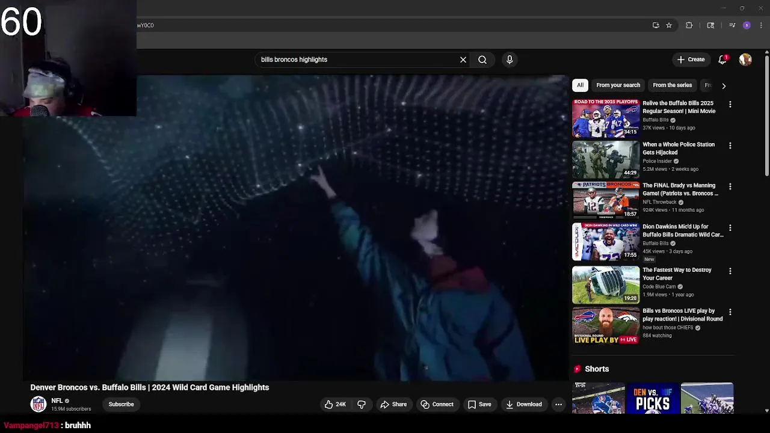
Task: Open more actions for Dion Dawkins Mic'd Up video
Action: coord(730,228)
